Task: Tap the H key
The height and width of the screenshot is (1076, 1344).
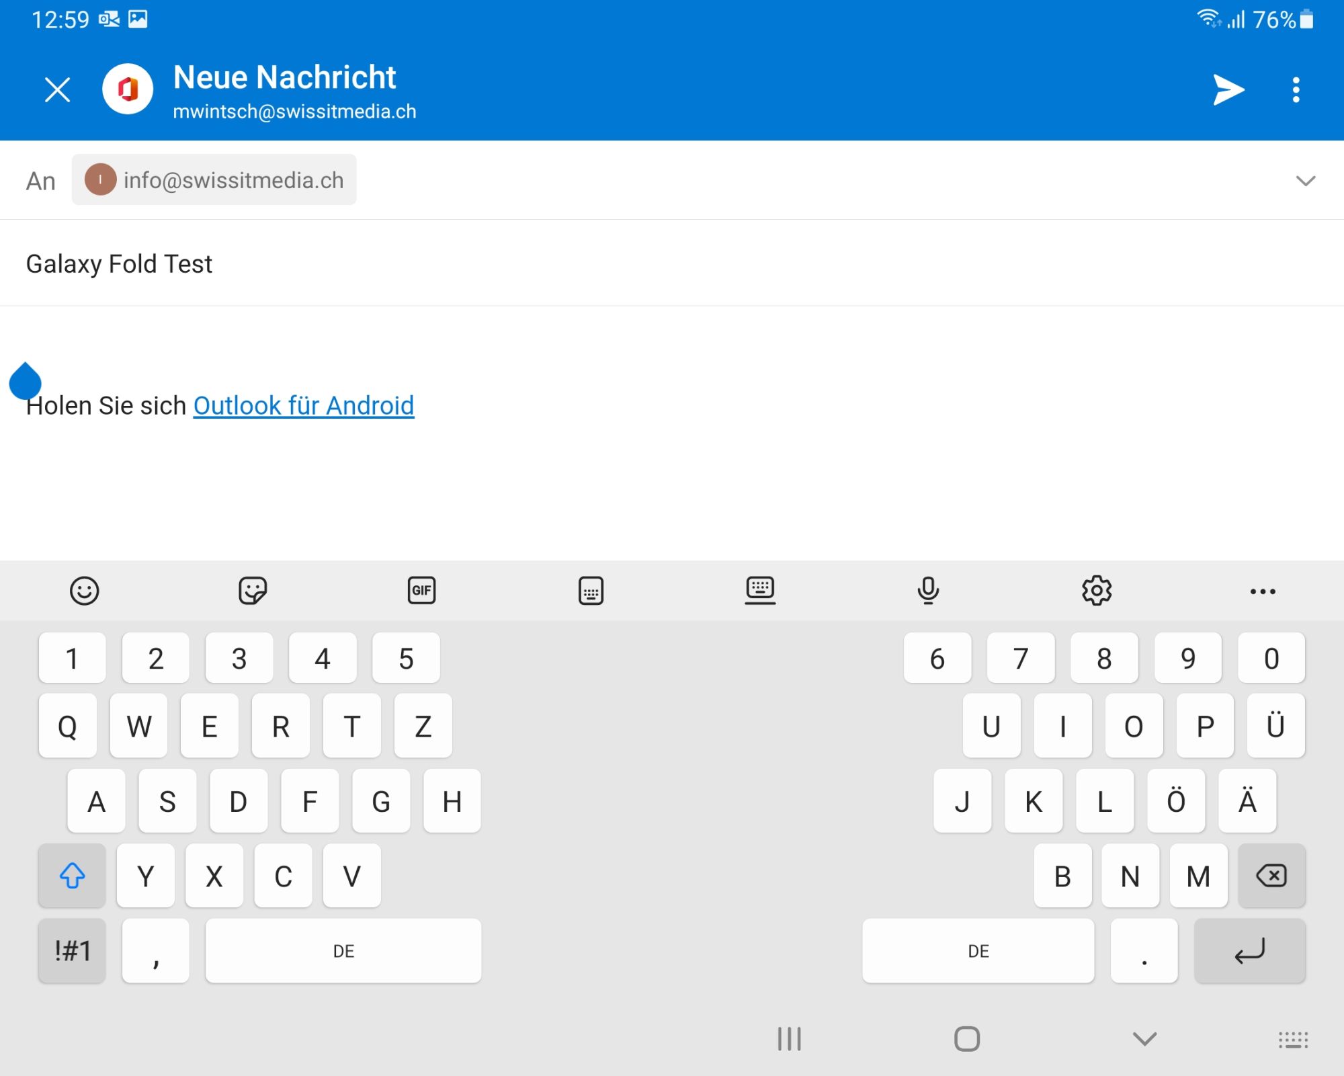Action: click(x=452, y=801)
